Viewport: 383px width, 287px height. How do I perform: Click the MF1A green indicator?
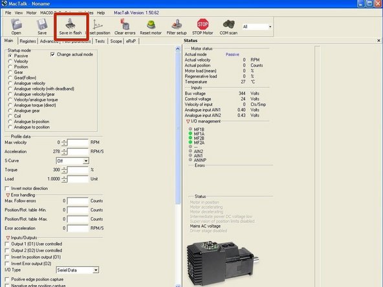click(190, 133)
